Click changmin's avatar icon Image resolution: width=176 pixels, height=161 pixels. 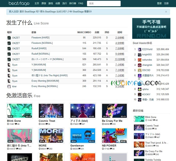point(140,65)
